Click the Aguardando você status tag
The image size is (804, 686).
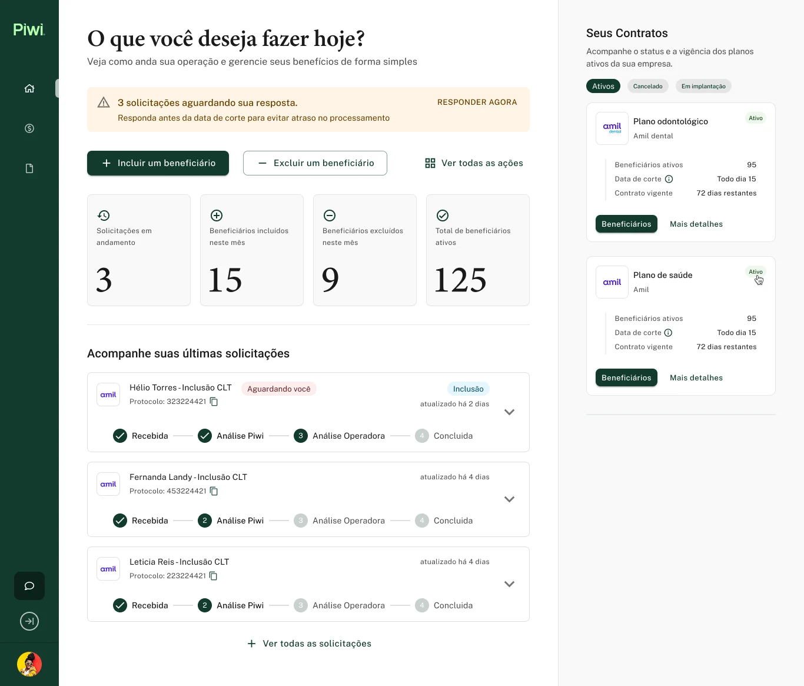[x=279, y=389]
